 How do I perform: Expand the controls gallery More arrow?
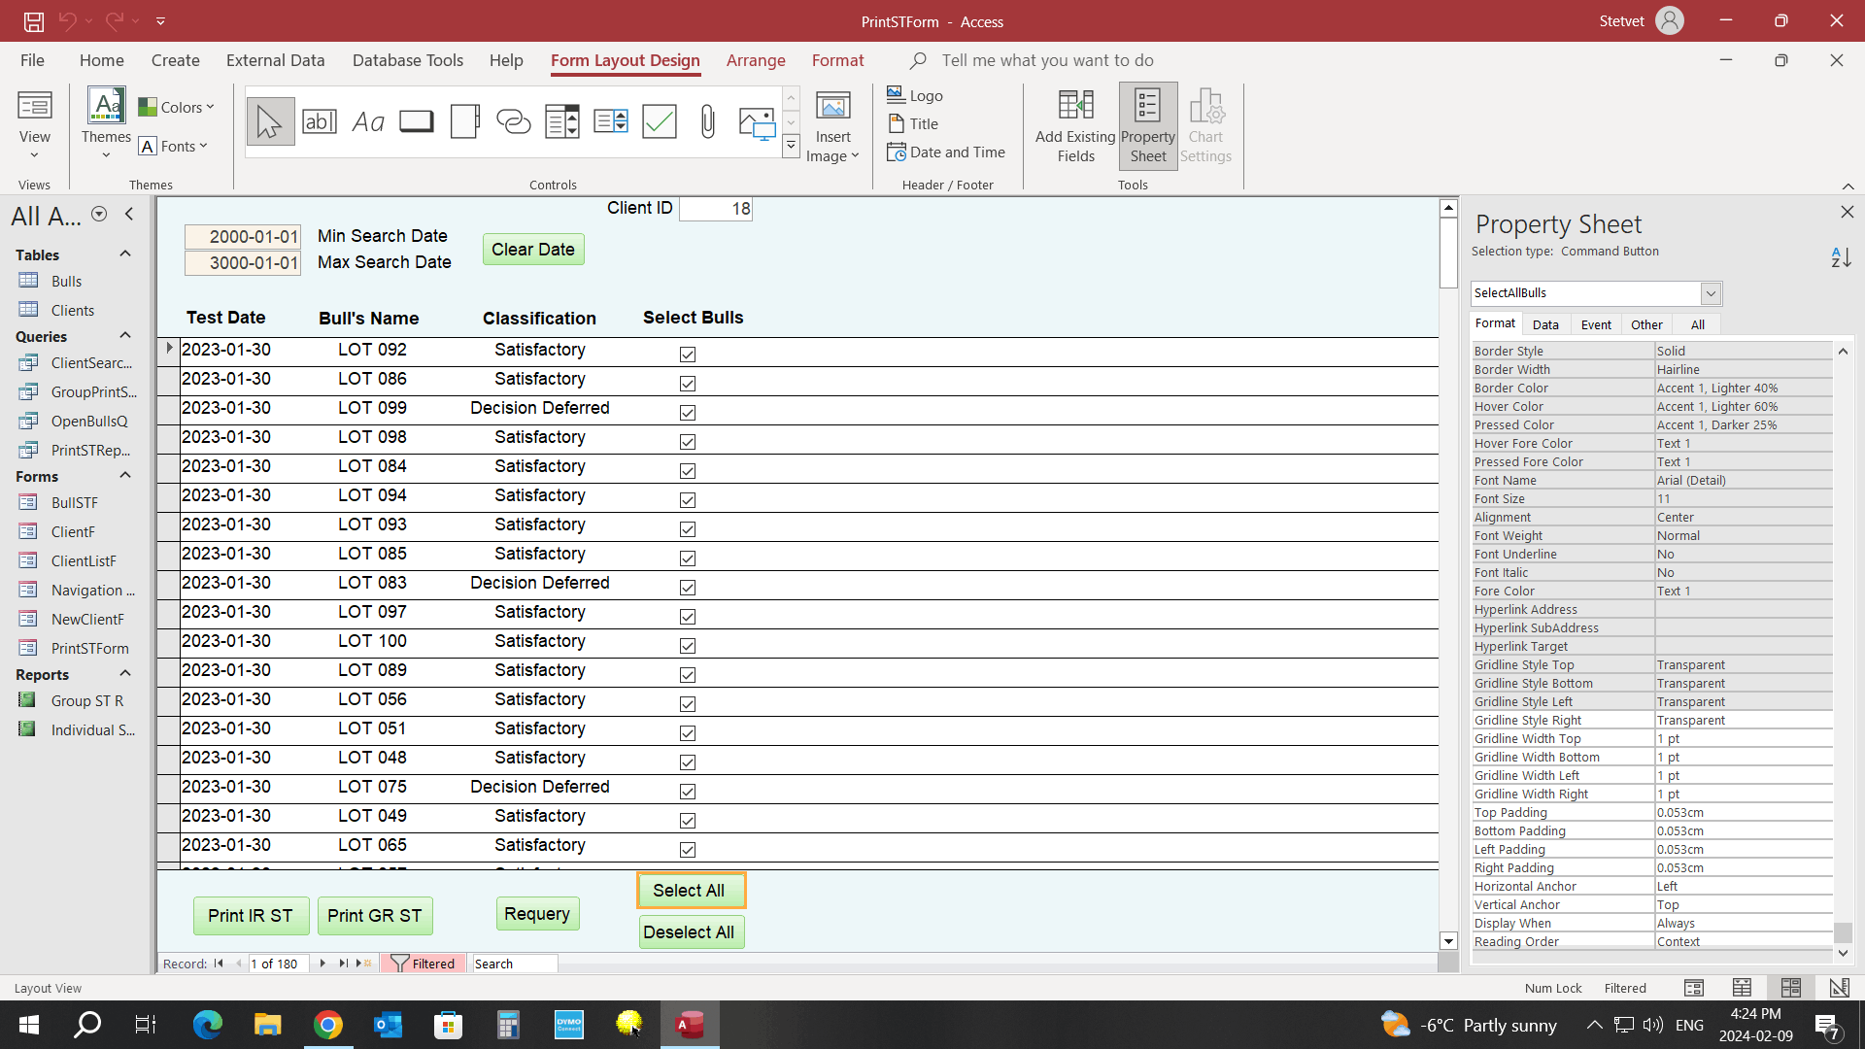pos(791,147)
